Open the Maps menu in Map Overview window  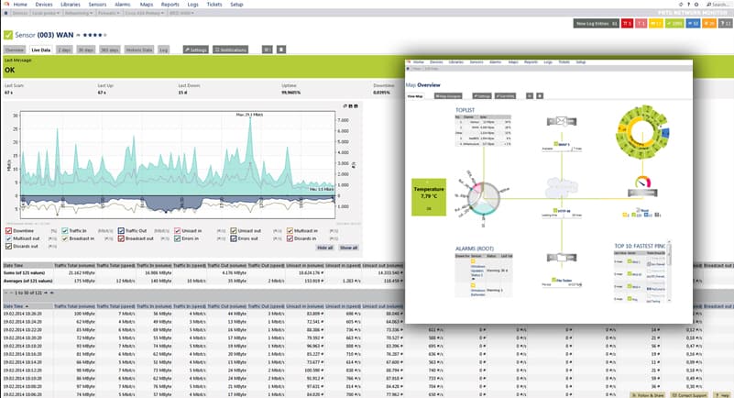click(513, 62)
